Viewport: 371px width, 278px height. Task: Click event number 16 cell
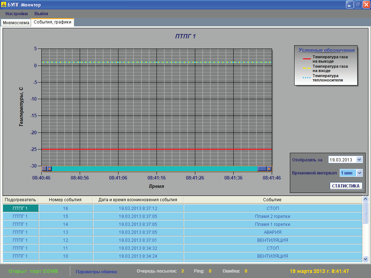(66, 208)
